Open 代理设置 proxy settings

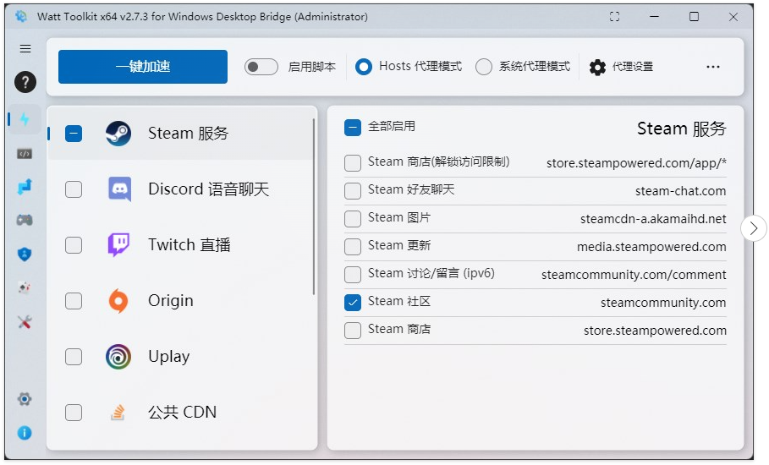pyautogui.click(x=622, y=67)
